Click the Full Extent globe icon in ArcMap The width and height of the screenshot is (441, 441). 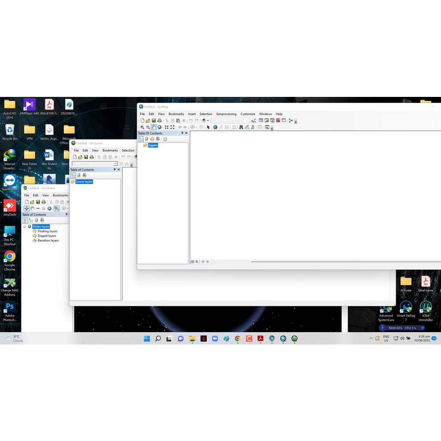pos(159,127)
